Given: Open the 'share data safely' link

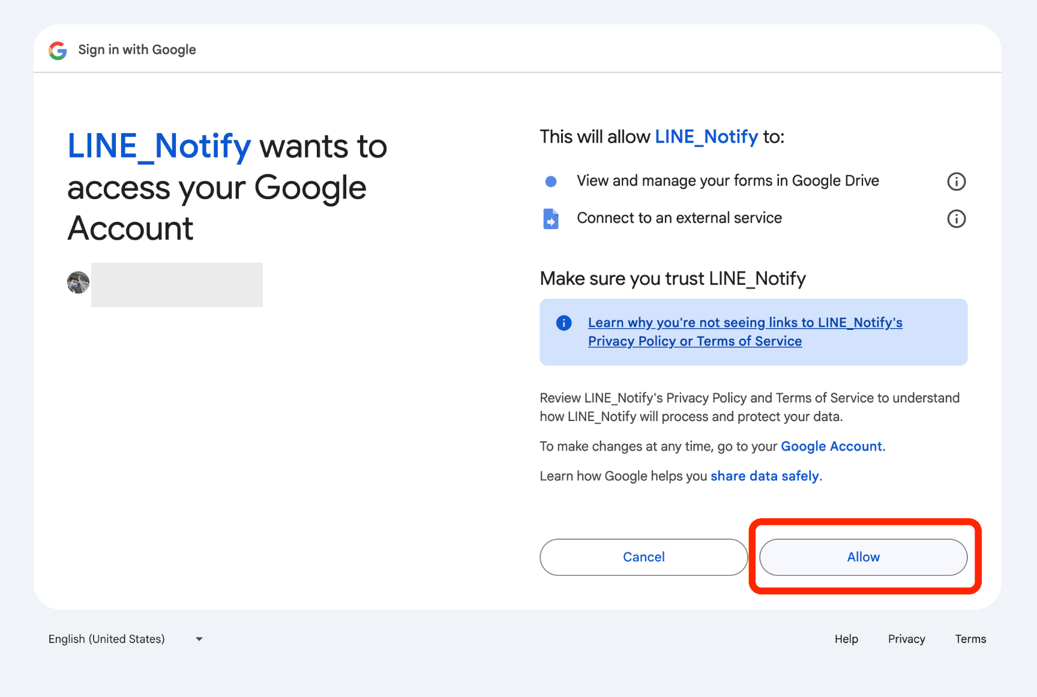Looking at the screenshot, I should tap(765, 476).
